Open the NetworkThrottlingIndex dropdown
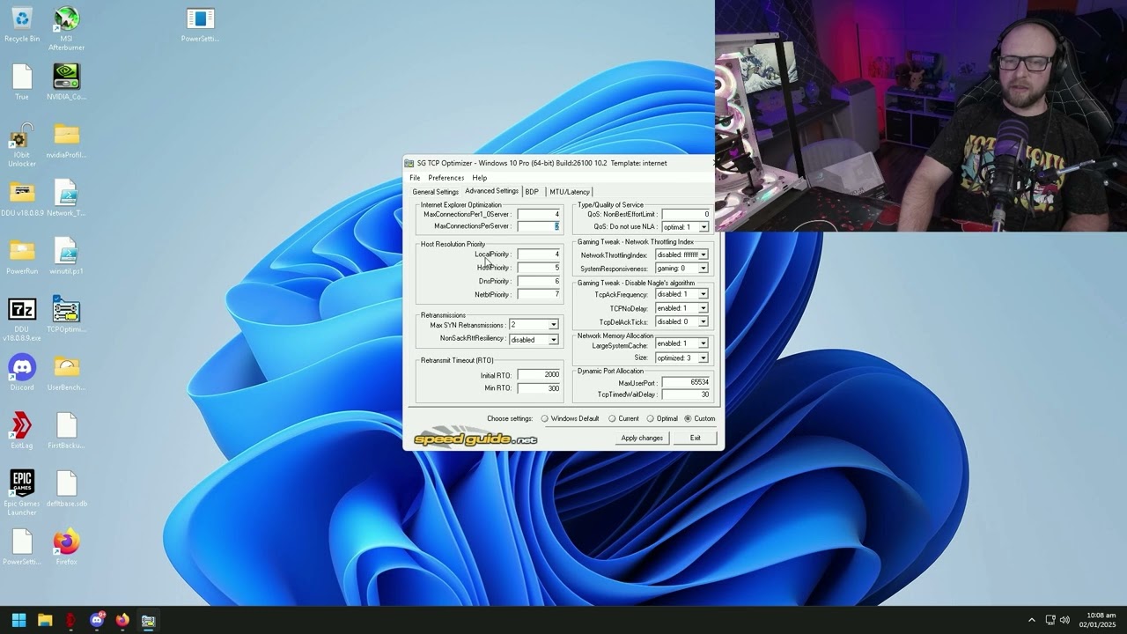 703,255
